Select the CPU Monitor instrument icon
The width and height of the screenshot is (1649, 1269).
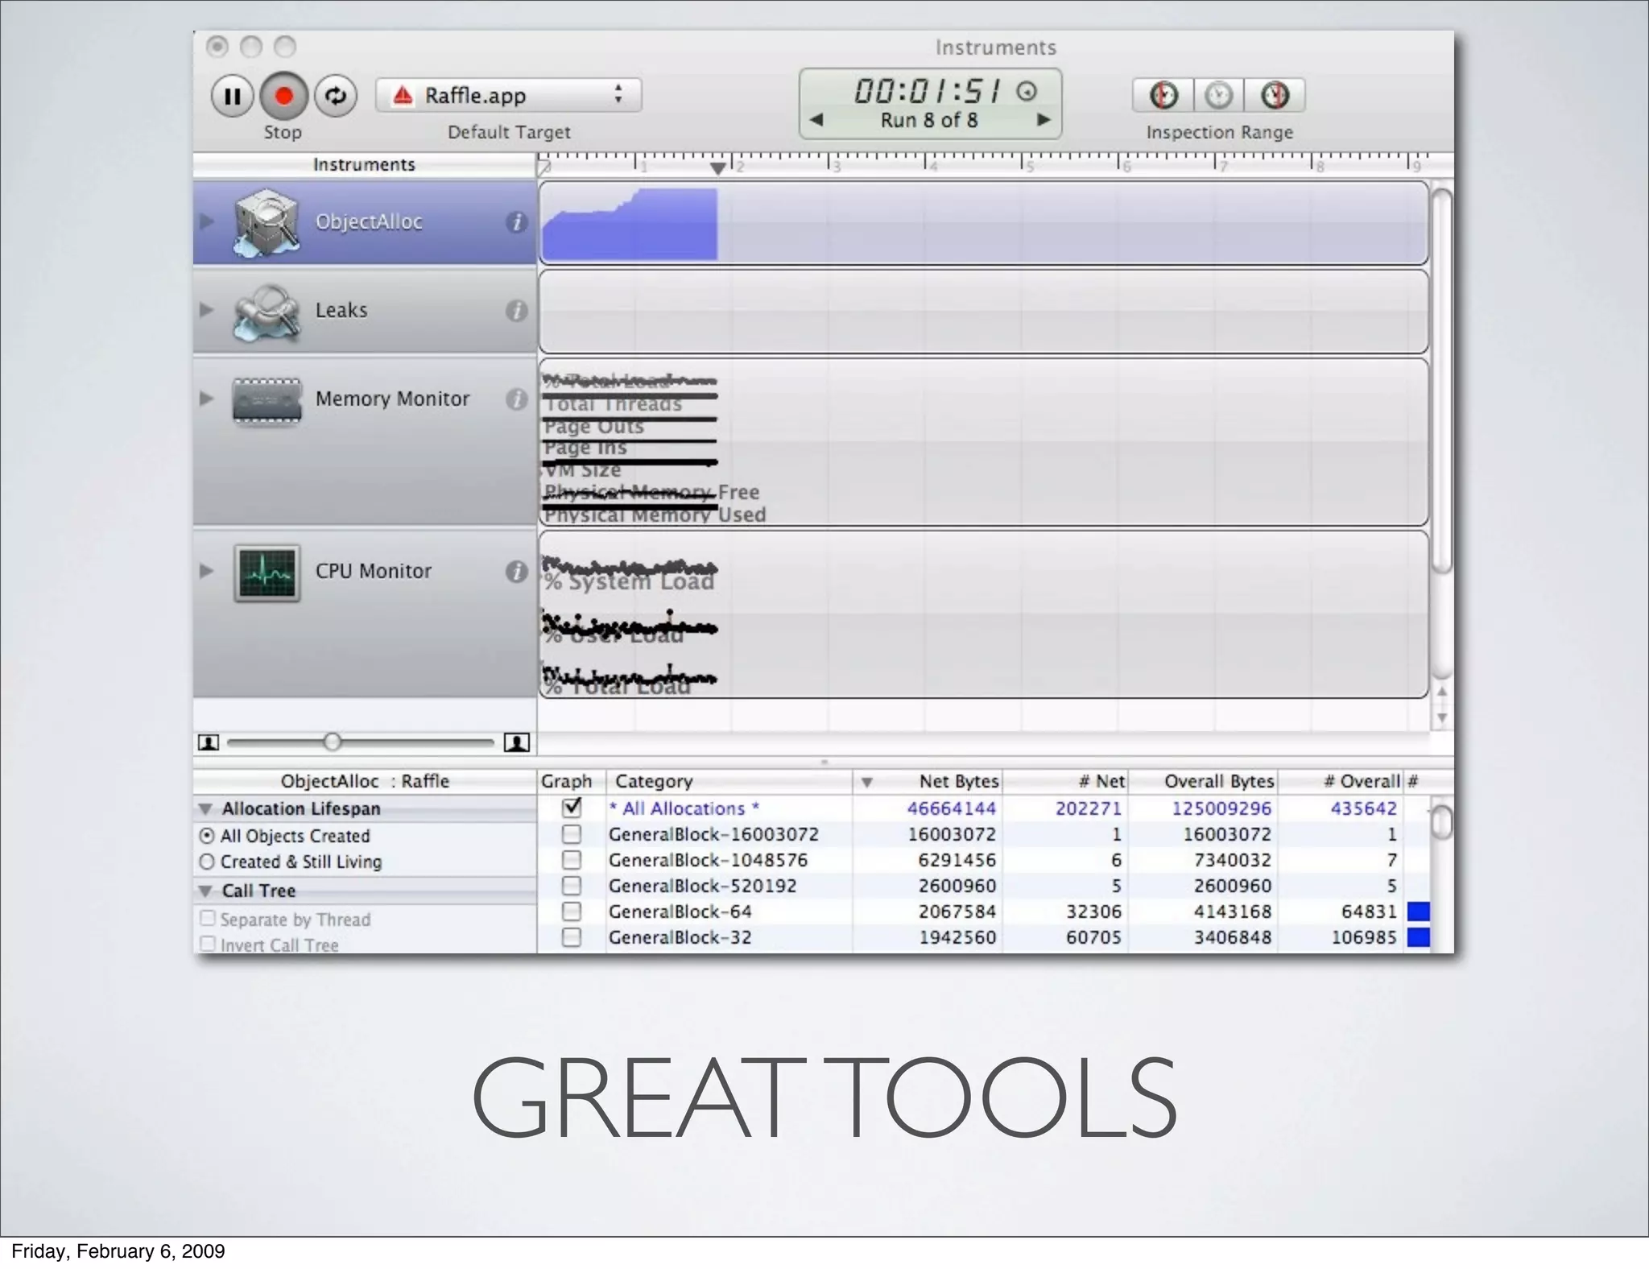coord(267,572)
